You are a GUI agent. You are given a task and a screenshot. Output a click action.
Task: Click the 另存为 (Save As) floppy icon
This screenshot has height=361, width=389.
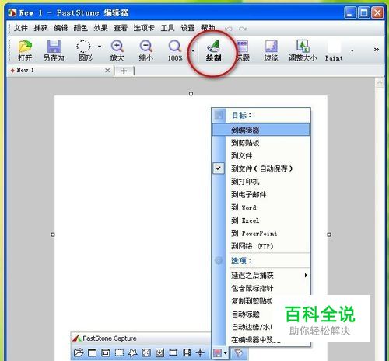[x=54, y=50]
